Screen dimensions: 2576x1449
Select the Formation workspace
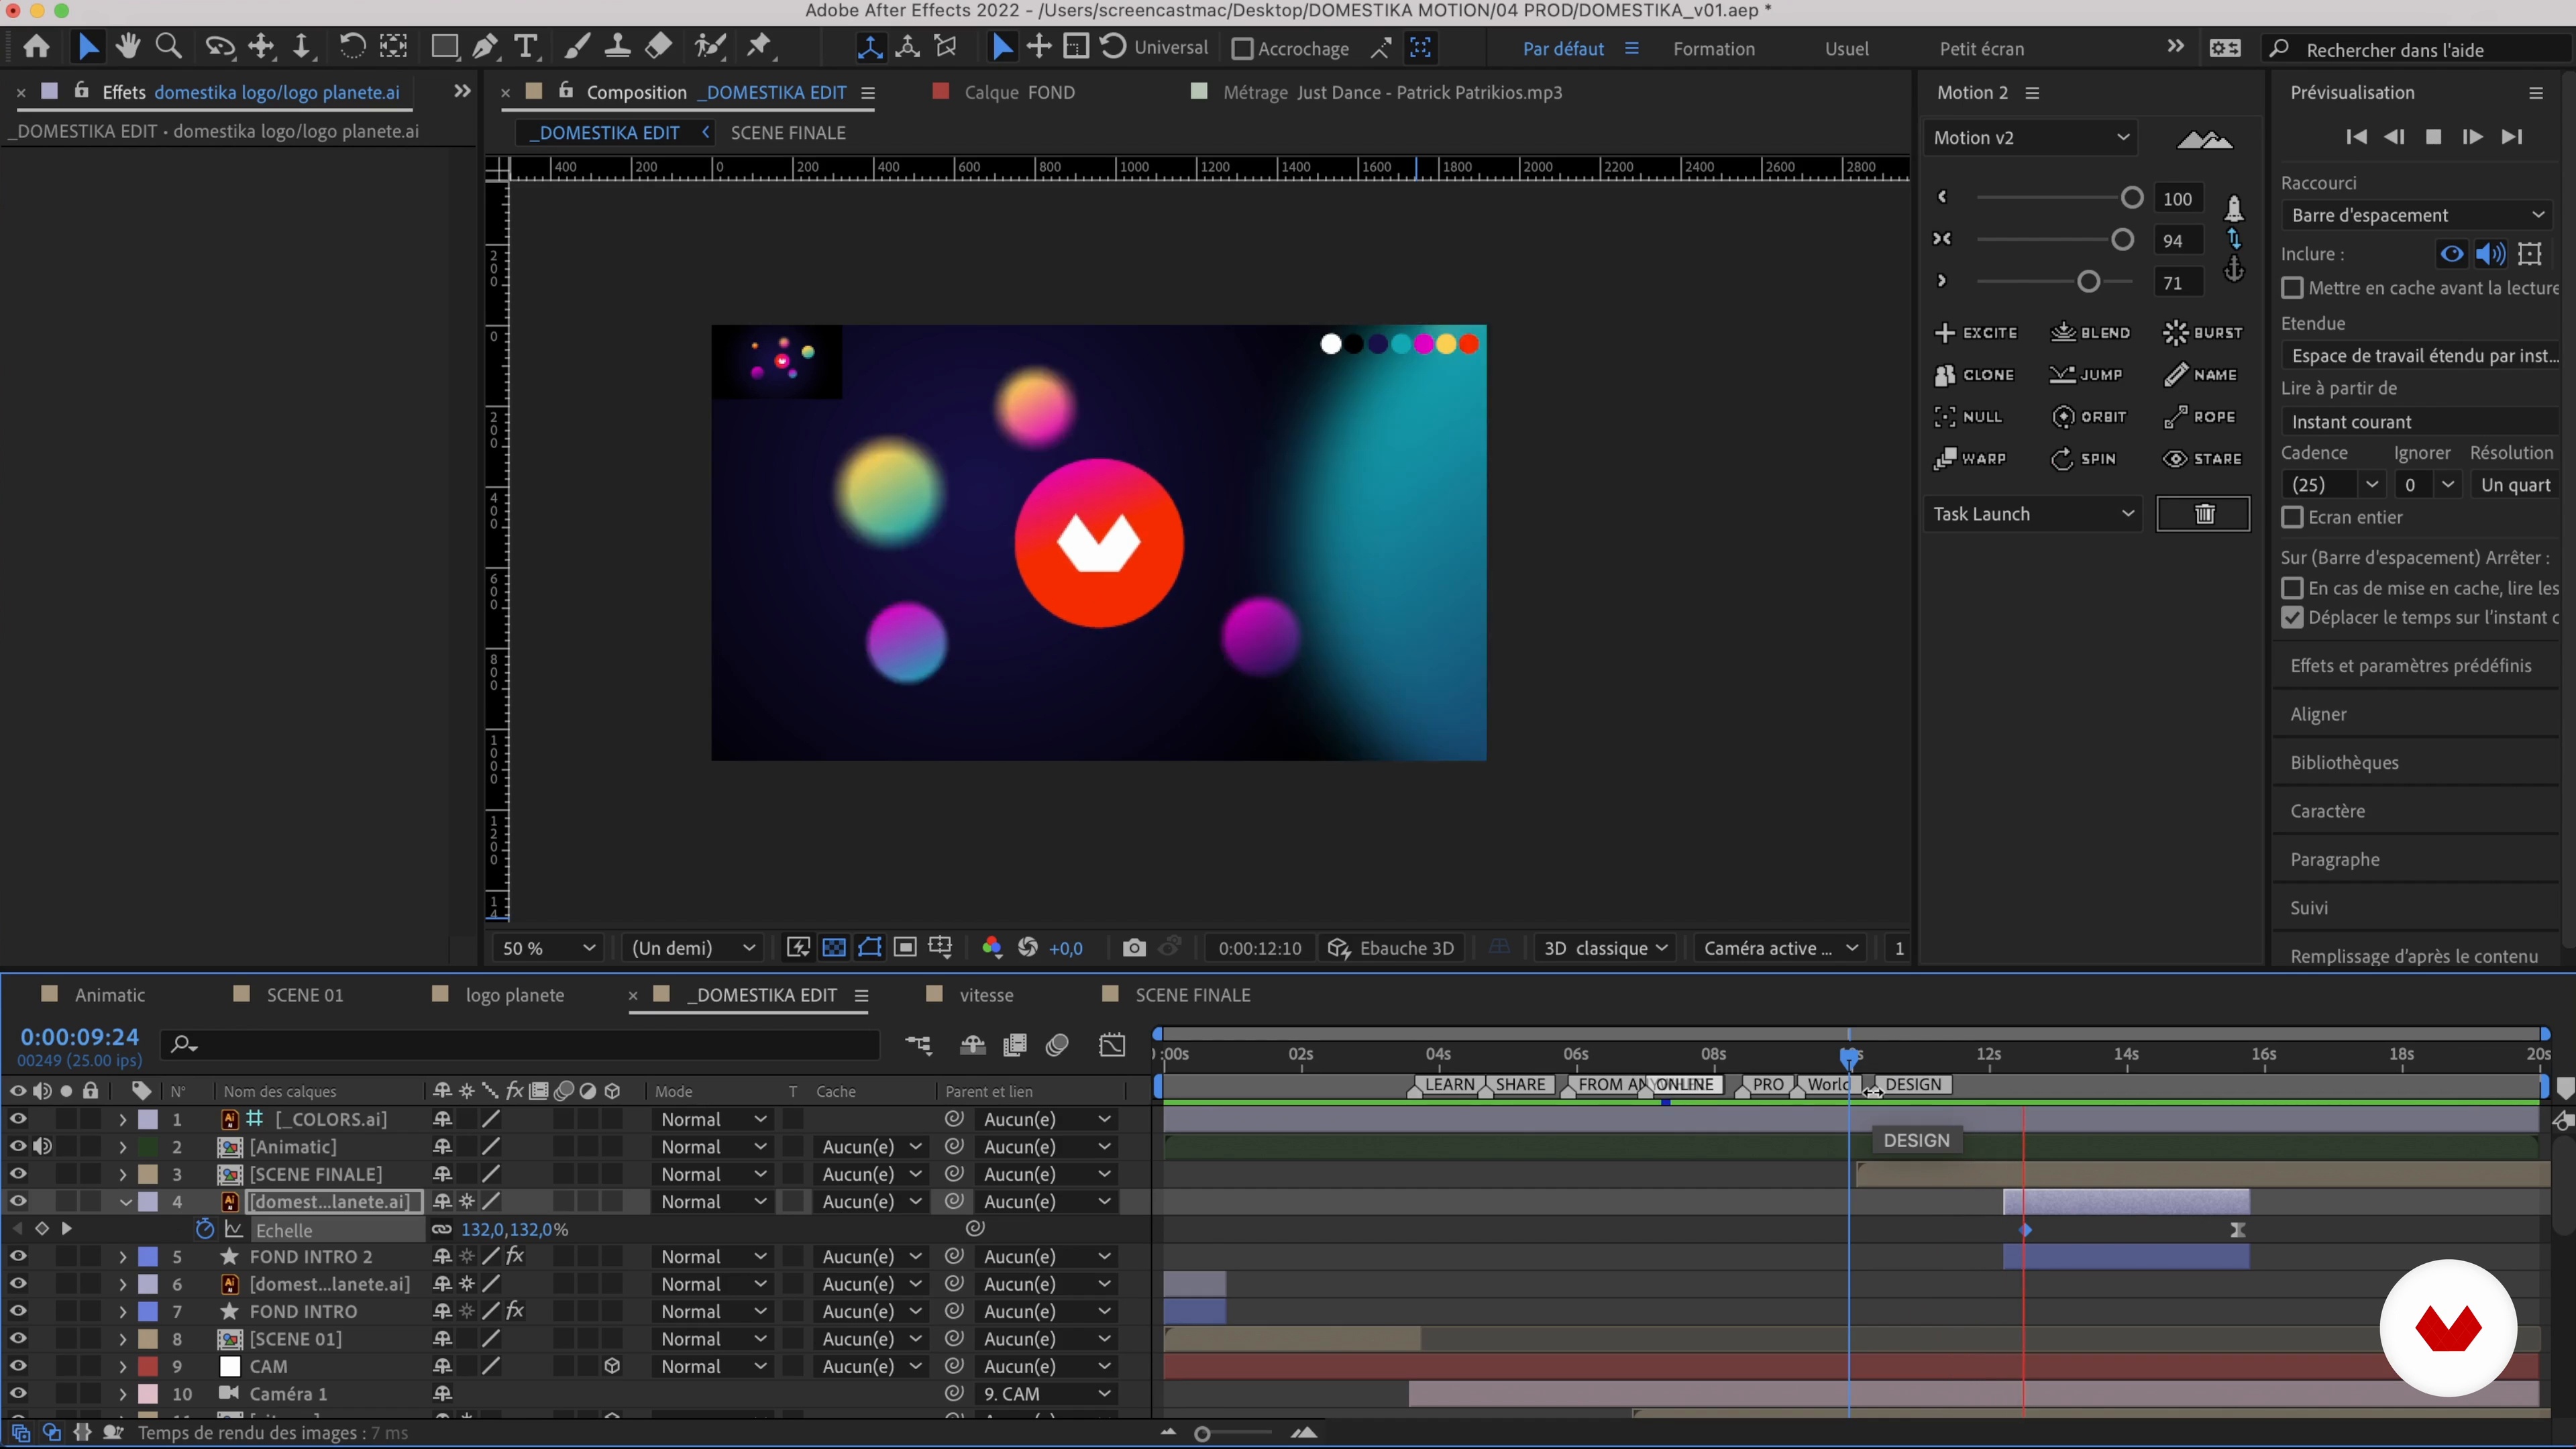point(1714,49)
